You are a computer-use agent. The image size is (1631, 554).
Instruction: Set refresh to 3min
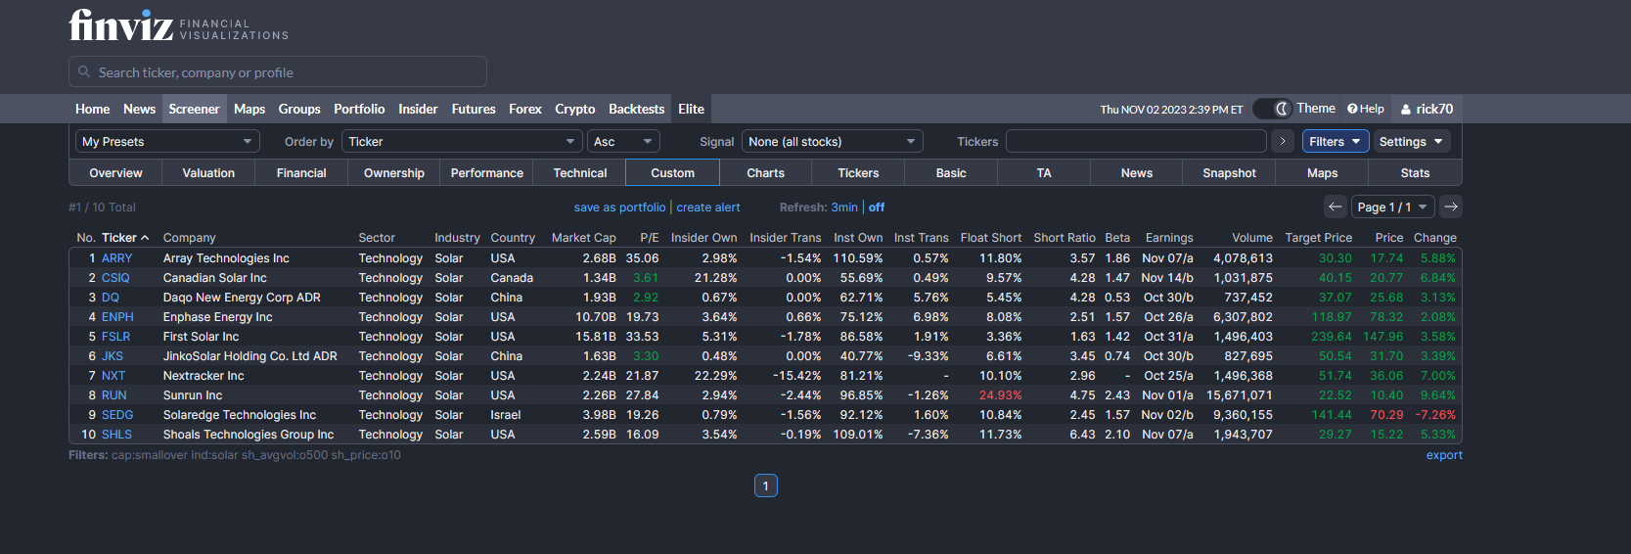click(x=844, y=208)
